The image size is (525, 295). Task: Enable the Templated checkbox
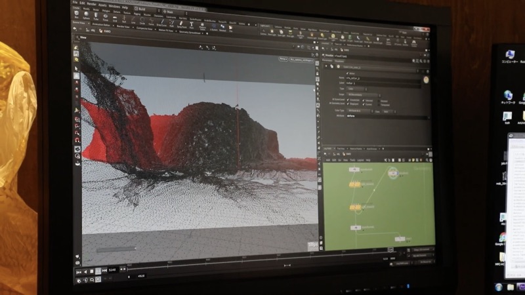pyautogui.click(x=379, y=105)
